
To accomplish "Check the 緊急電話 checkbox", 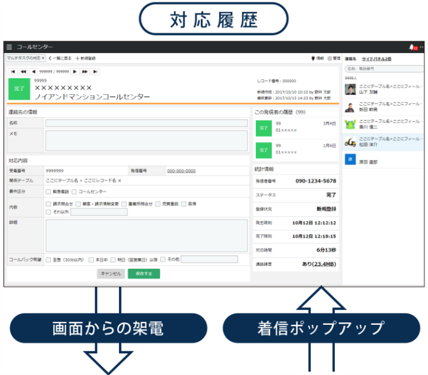I will point(48,191).
